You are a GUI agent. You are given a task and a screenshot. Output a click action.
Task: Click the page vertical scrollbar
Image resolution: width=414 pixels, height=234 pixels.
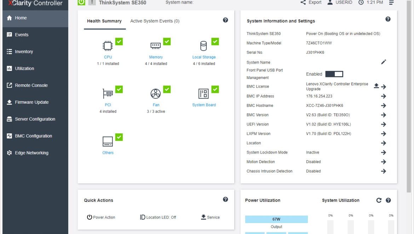[409, 96]
